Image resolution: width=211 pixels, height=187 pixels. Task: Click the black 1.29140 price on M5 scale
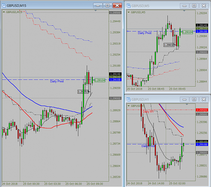pyautogui.click(x=202, y=25)
